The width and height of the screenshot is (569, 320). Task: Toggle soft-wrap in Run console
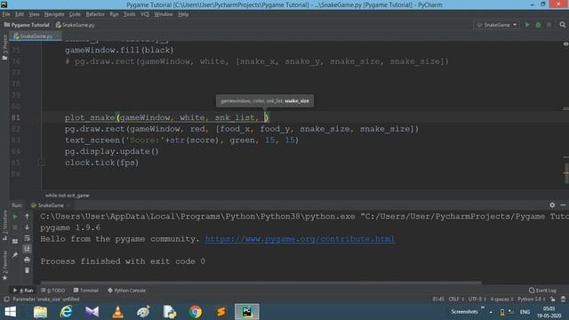(28, 238)
